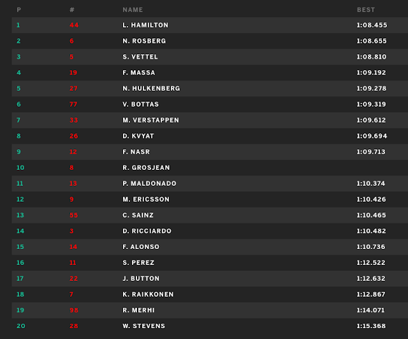Click F. ALONSO's driver name

(x=141, y=247)
